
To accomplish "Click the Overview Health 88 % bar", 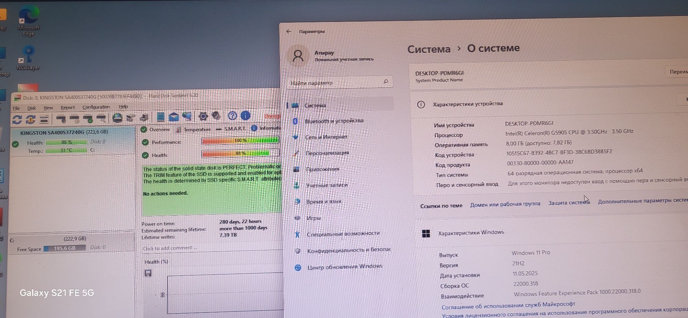I will (240, 153).
